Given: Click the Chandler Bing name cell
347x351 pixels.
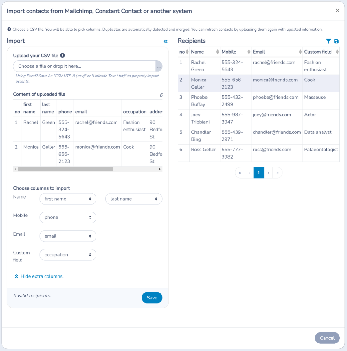Looking at the screenshot, I should [205, 136].
